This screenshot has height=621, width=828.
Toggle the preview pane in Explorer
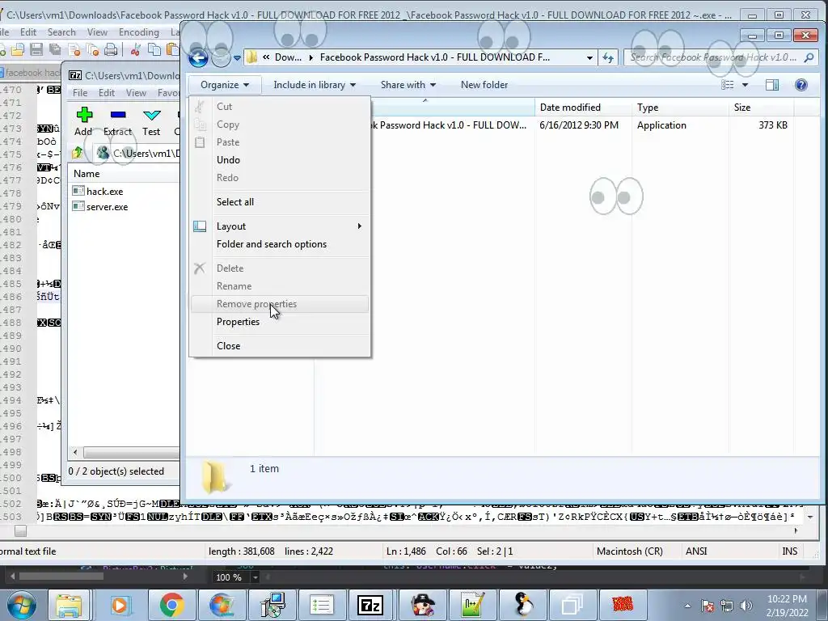coord(772,85)
